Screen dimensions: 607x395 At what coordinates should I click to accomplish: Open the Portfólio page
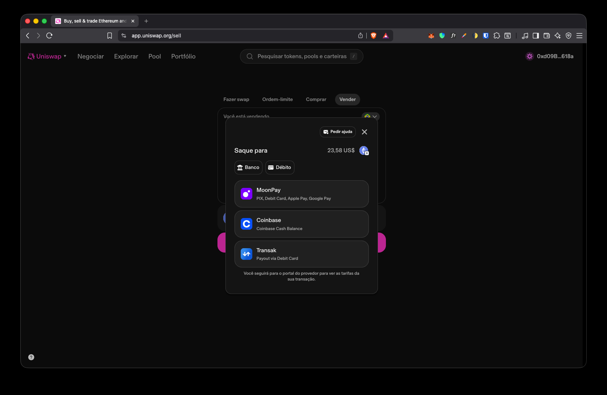pyautogui.click(x=183, y=56)
